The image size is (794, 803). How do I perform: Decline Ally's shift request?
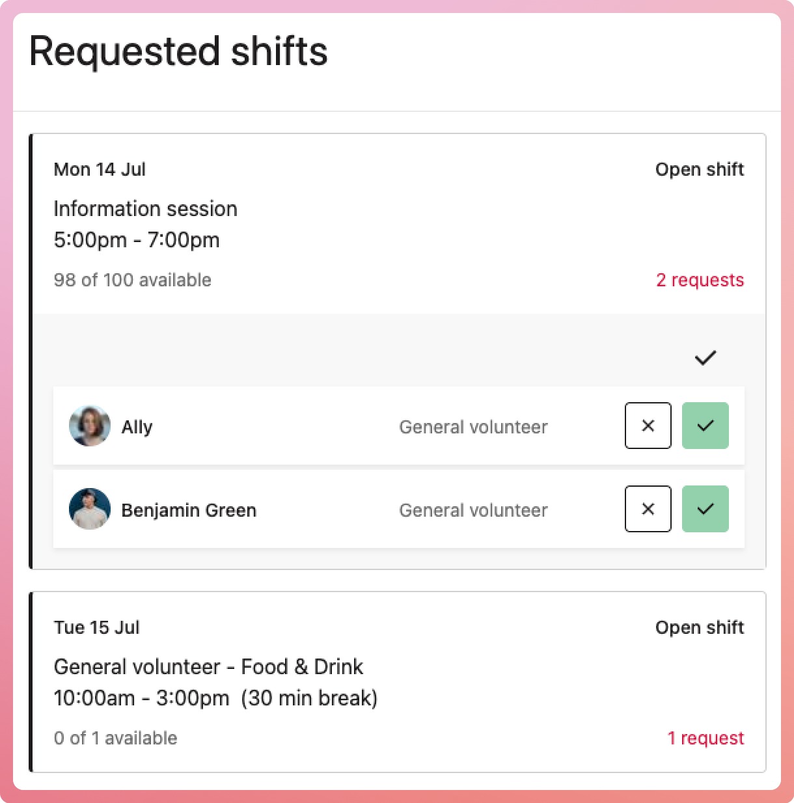(x=648, y=426)
